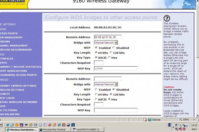Launch Windows Media Player quick launch icon
199x132 pixels.
[x=35, y=125]
